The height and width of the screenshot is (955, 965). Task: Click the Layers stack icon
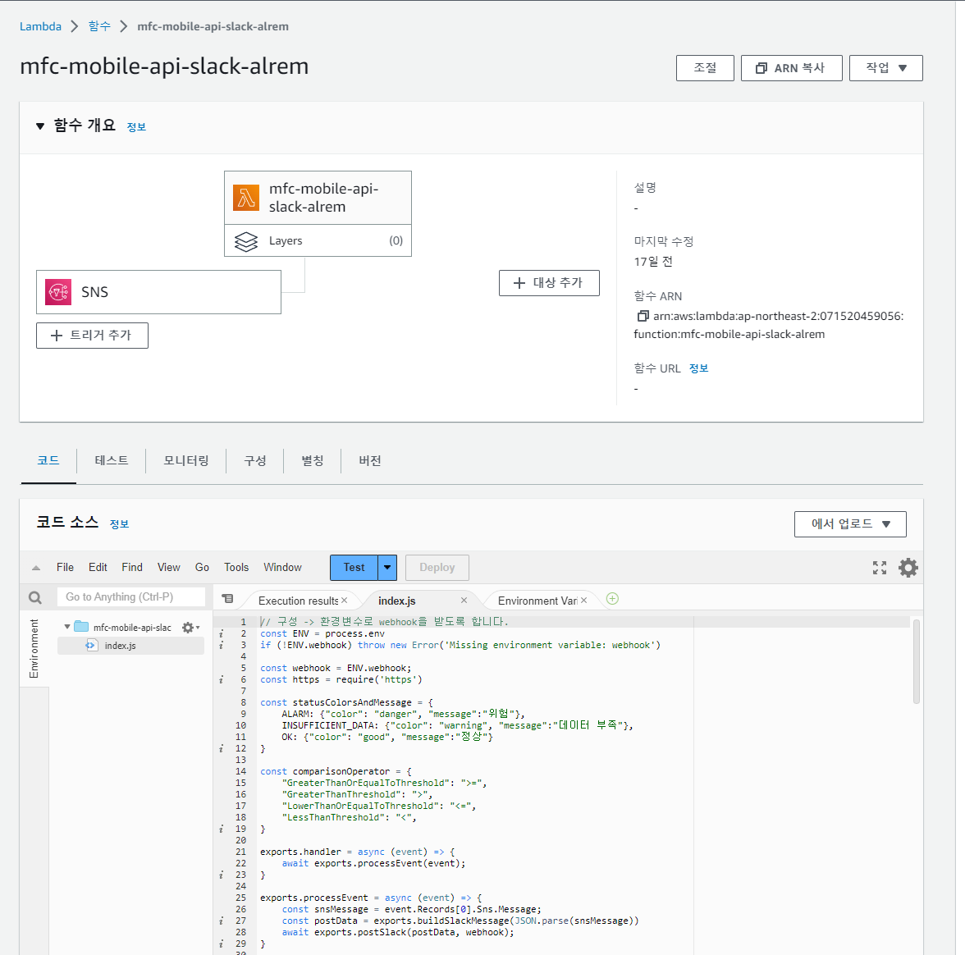tap(246, 241)
